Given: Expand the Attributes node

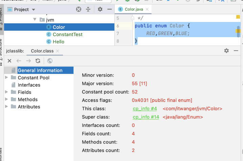Looking at the screenshot, I should 6,106.
